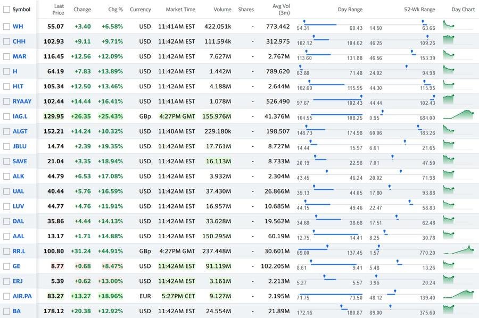Select the IAG.L checkbox
Image resolution: width=479 pixels, height=318 pixels.
[x=6, y=116]
